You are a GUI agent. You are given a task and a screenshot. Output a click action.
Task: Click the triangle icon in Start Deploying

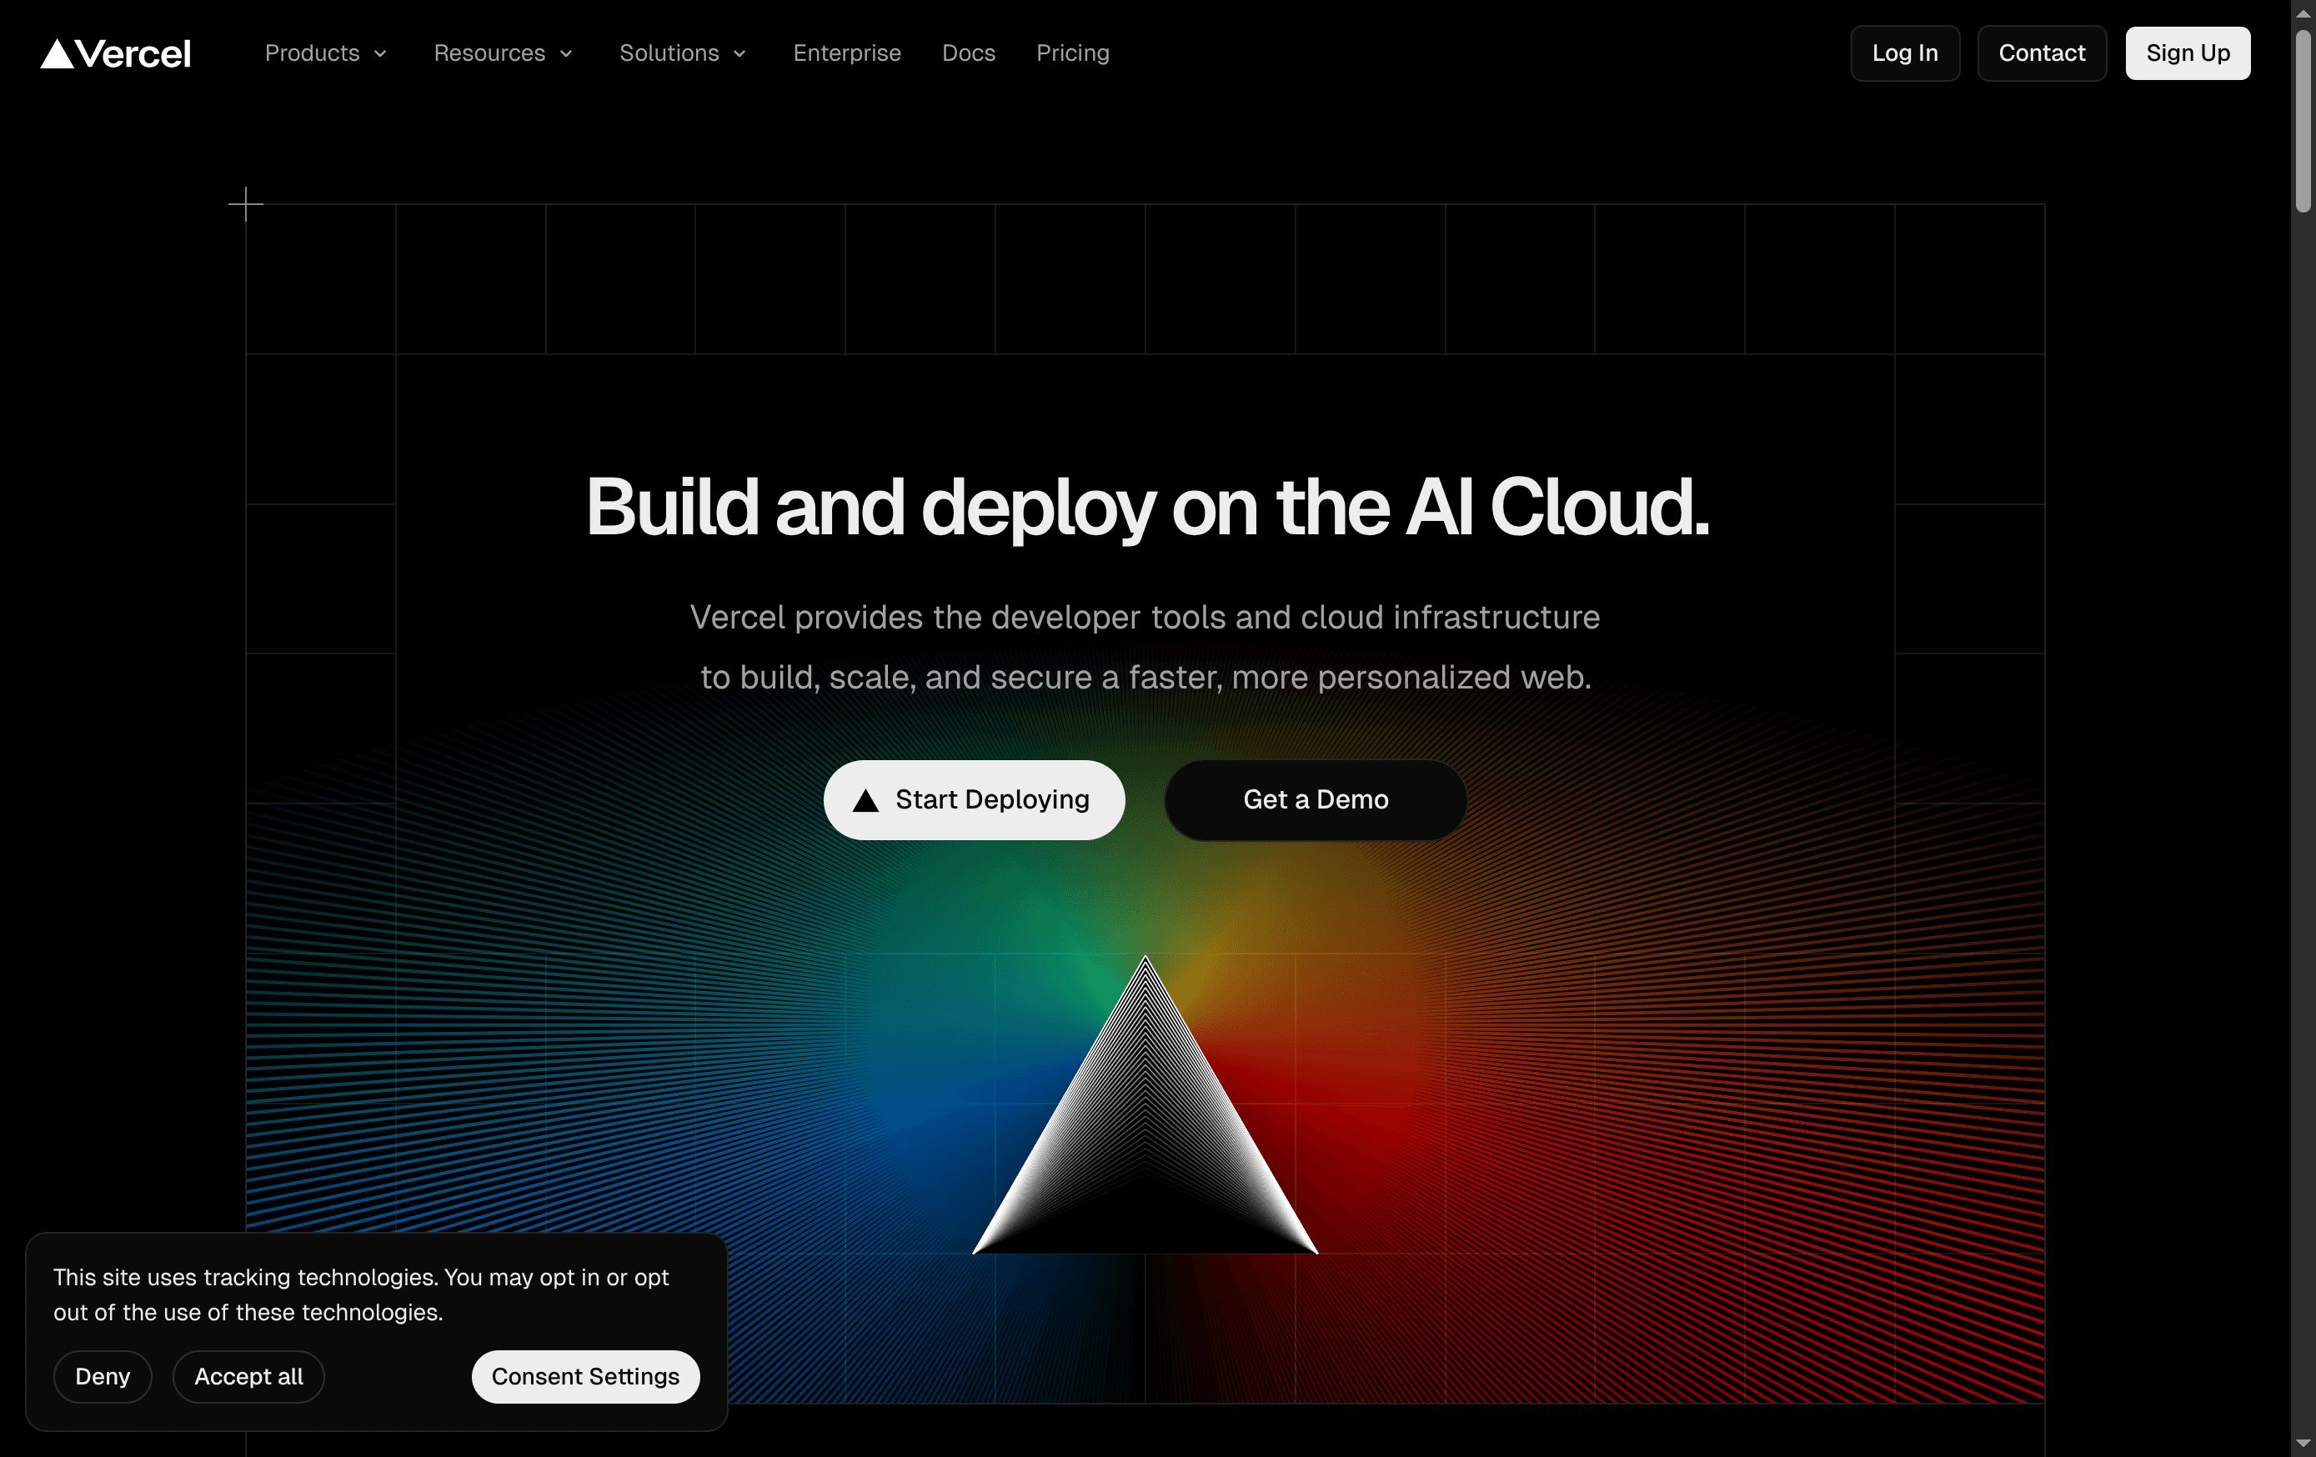[x=865, y=800]
